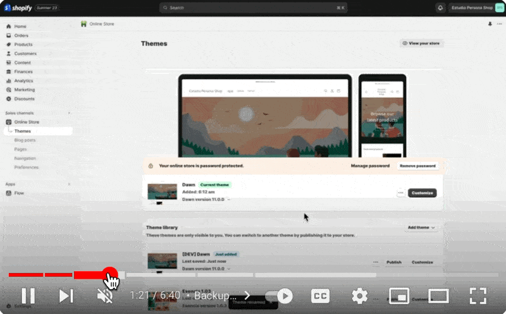Viewport: 506px width, 314px height.
Task: Click the Shopify logo
Action: coord(18,8)
